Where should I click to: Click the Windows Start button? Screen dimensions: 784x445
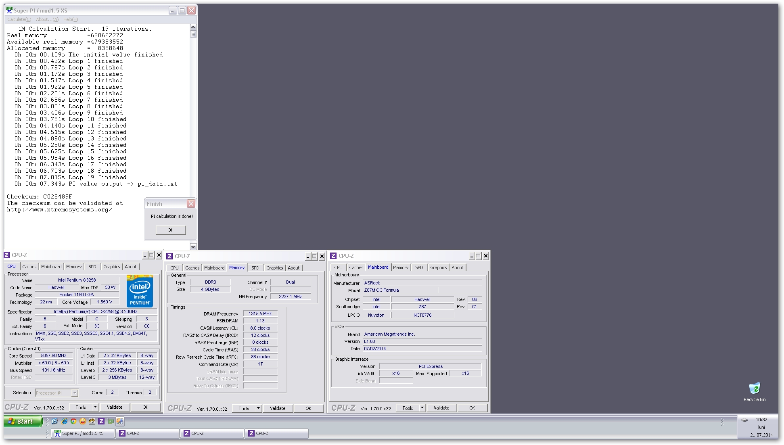[23, 421]
